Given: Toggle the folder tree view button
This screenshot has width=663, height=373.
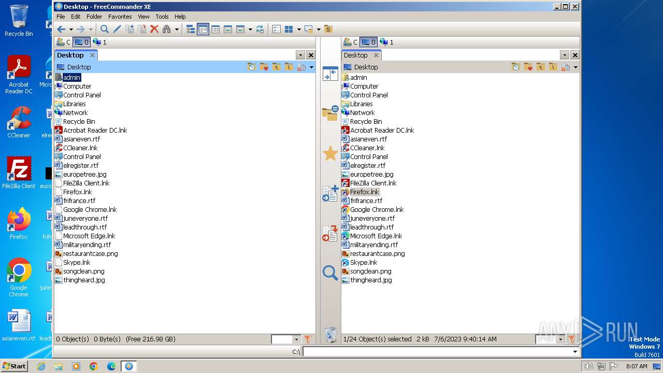Looking at the screenshot, I should point(191,30).
